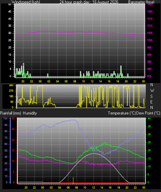Click the 'Barometer (hpa)' axis title
Image resolution: width=161 pixels, height=192 pixels.
(141, 2)
